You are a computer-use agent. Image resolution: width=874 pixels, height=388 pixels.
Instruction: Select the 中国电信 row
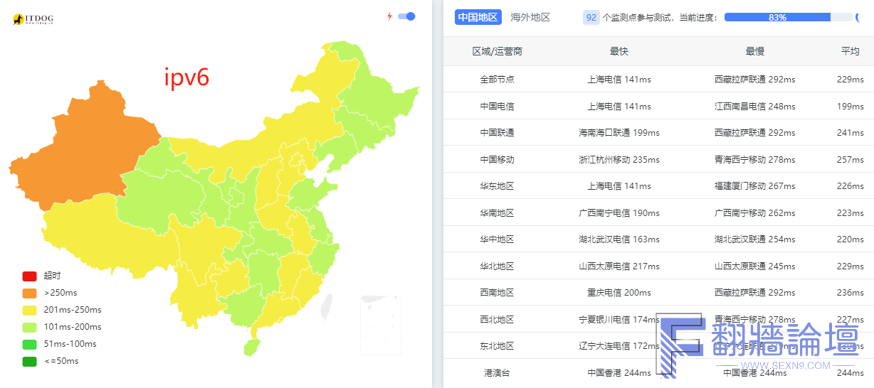coord(658,106)
